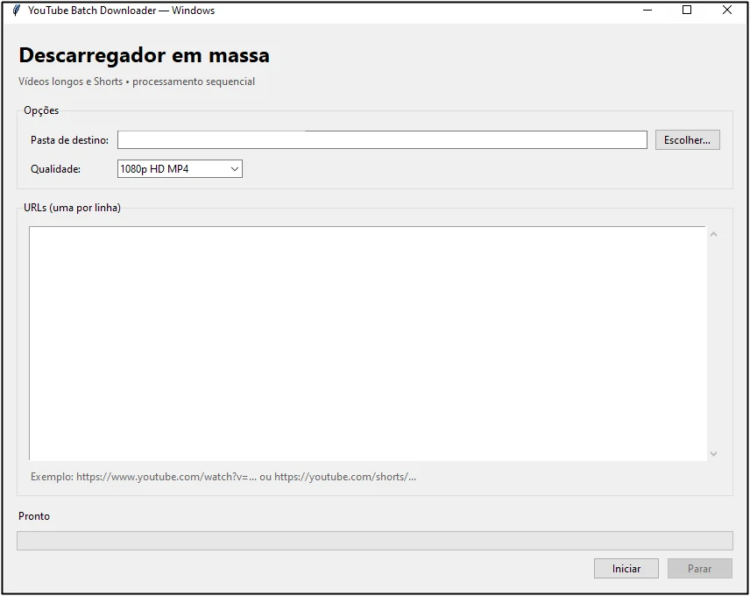Select the Pasta de destino label

(x=69, y=140)
